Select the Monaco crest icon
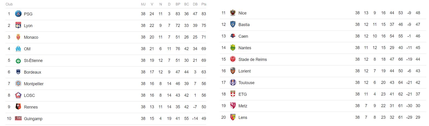 pyautogui.click(x=18, y=37)
